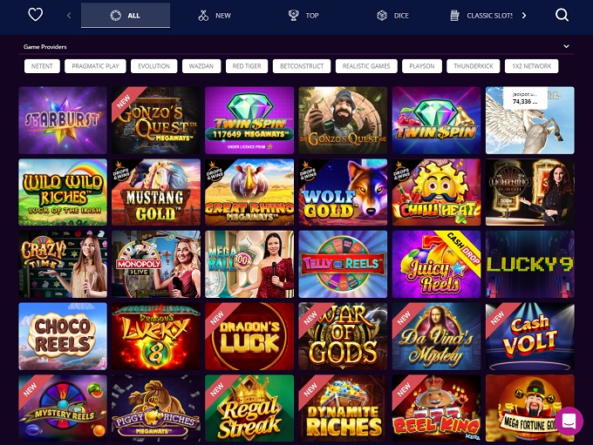This screenshot has height=445, width=593.
Task: Filter games by NETENT provider
Action: click(x=42, y=66)
